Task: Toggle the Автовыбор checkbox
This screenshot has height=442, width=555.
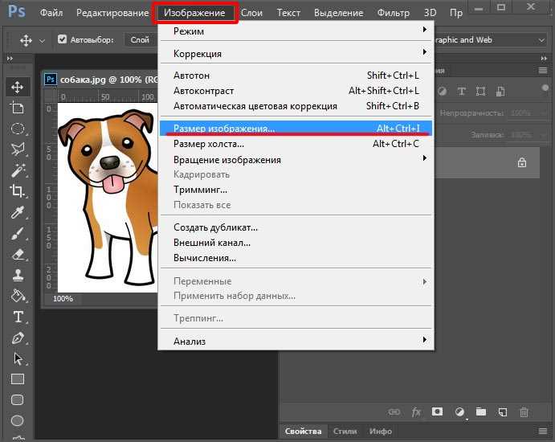Action: tap(62, 39)
